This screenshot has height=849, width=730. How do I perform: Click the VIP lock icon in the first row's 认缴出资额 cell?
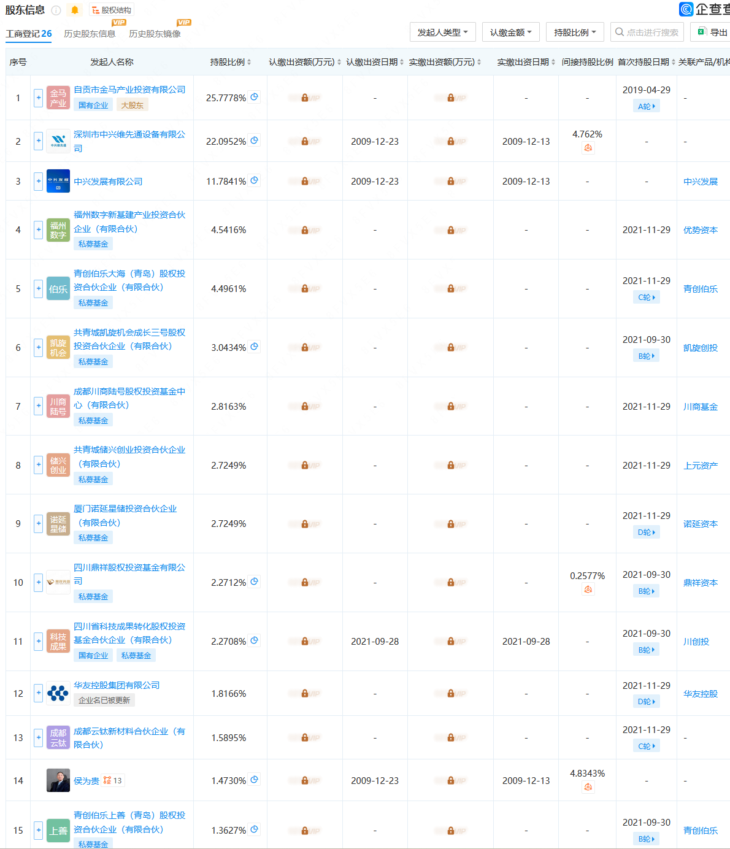click(x=305, y=98)
